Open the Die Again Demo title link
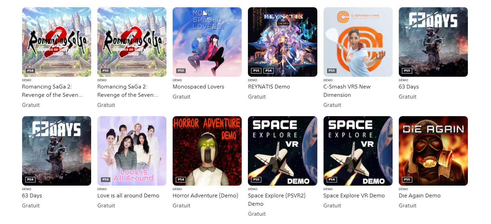This screenshot has width=491, height=224. point(420,196)
